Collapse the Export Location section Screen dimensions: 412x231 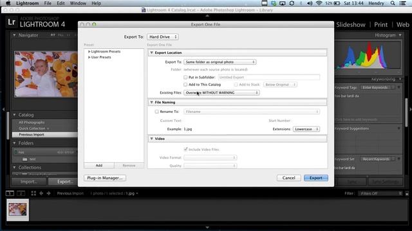(x=152, y=53)
